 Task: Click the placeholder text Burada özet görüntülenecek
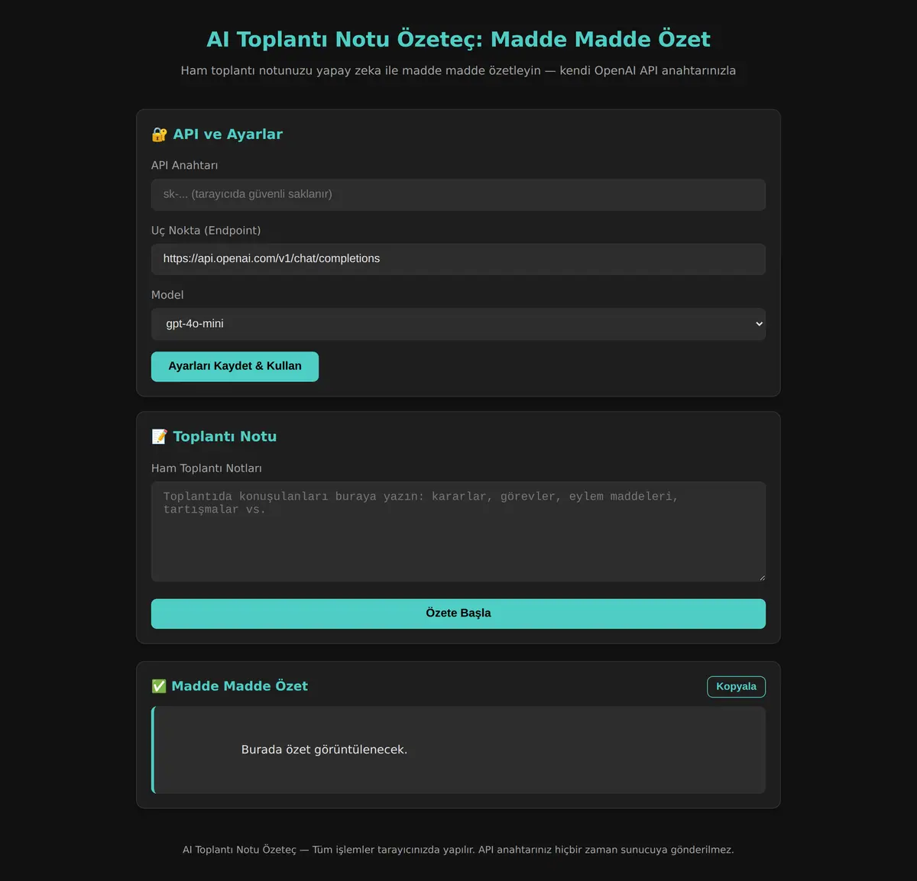(324, 750)
